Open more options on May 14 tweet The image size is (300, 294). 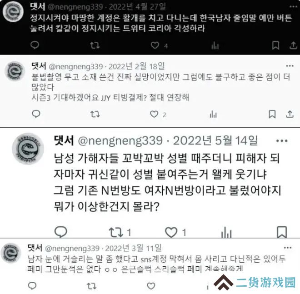pos(282,141)
